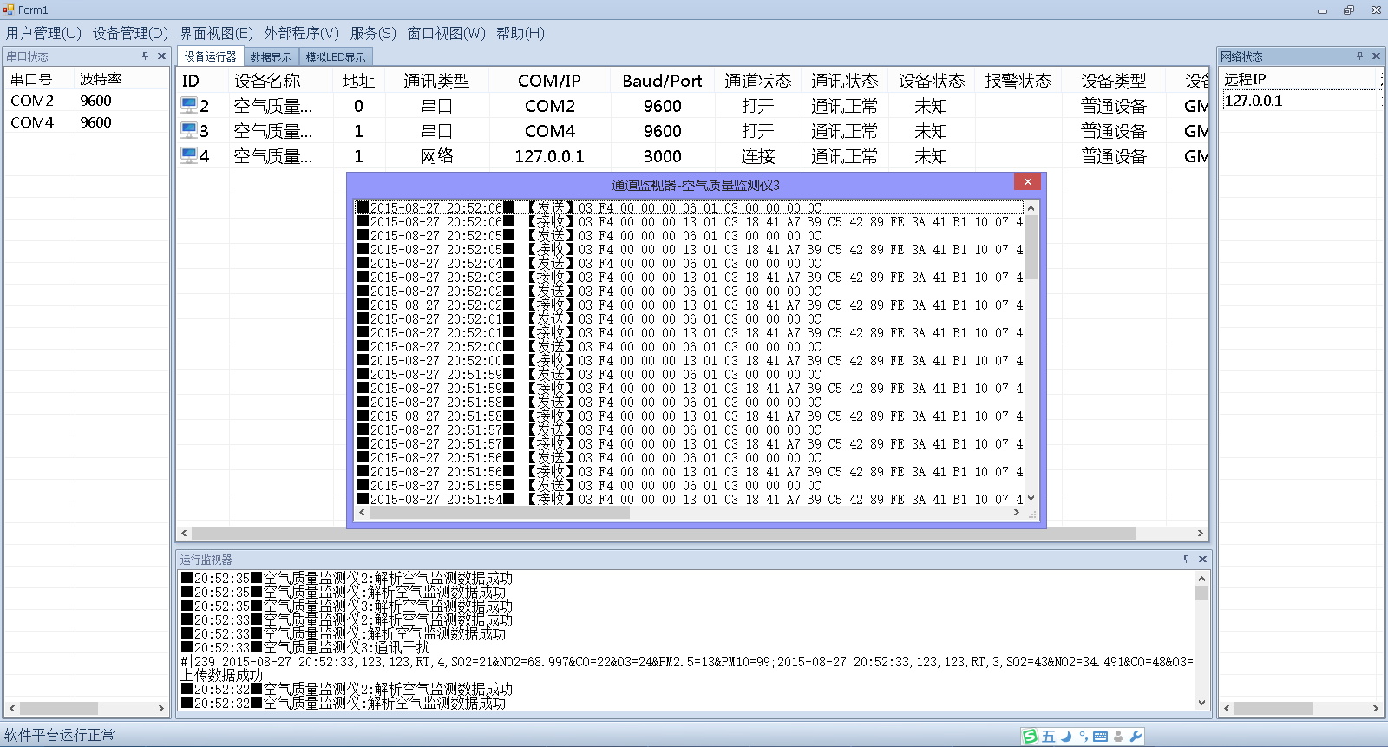Toggle the 五 input mode indicator
The width and height of the screenshot is (1388, 747).
pyautogui.click(x=1049, y=736)
